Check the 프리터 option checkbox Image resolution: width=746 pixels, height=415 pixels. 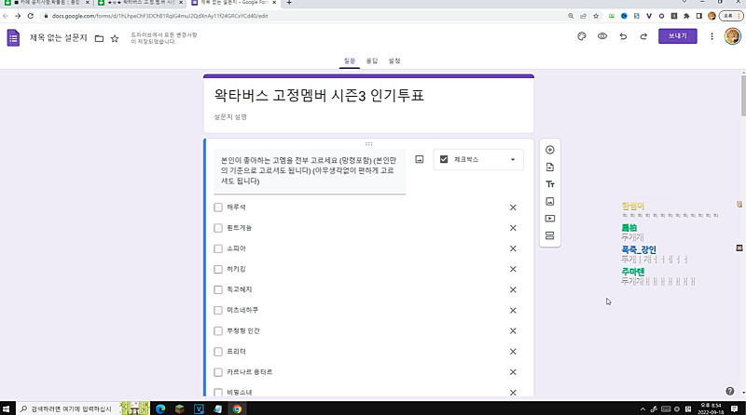218,352
